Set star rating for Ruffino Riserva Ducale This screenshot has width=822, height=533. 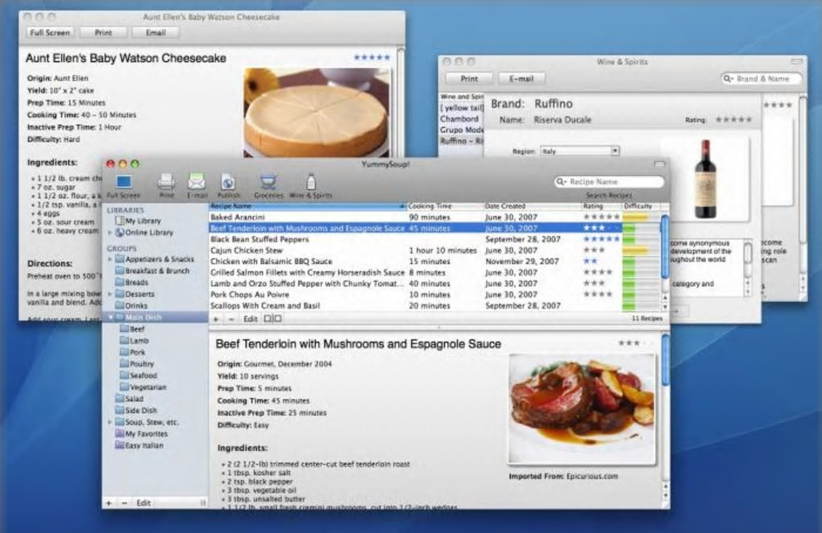[x=734, y=120]
